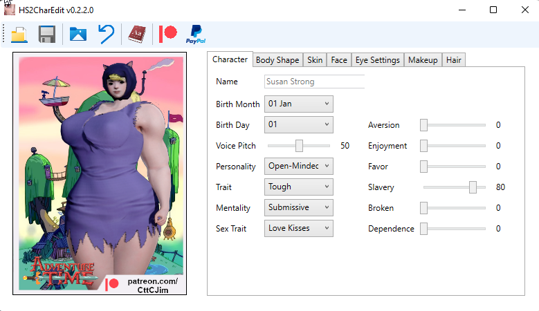Open the Mentality dropdown showing Submissive
The height and width of the screenshot is (311, 539).
point(299,207)
